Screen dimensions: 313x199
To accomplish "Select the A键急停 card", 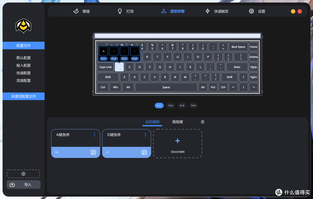I will coord(75,143).
